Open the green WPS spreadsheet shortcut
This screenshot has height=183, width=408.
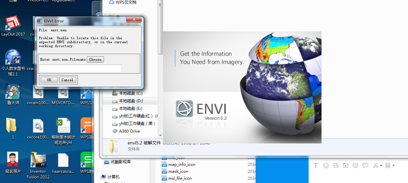click(x=87, y=163)
